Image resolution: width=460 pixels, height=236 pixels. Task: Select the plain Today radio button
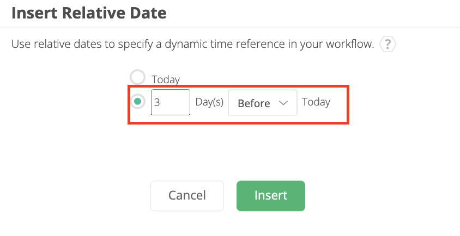pos(138,77)
